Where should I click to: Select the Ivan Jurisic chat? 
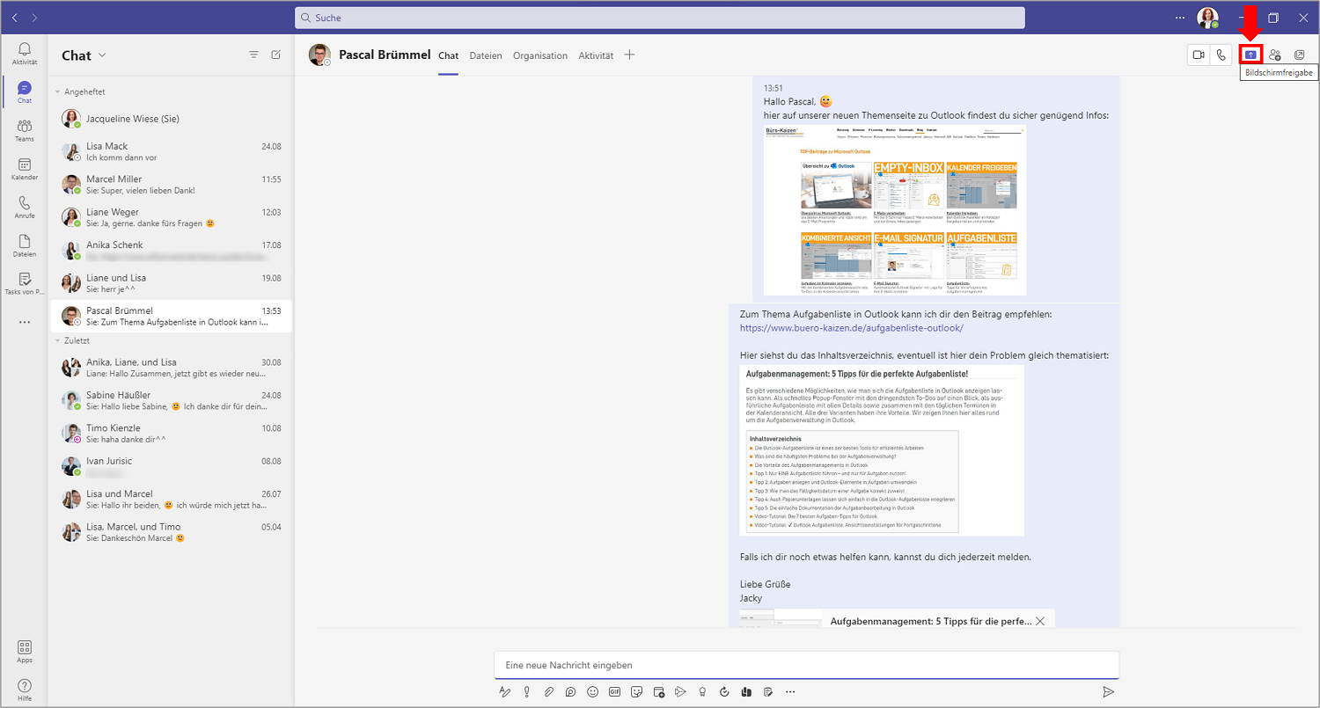(x=171, y=466)
